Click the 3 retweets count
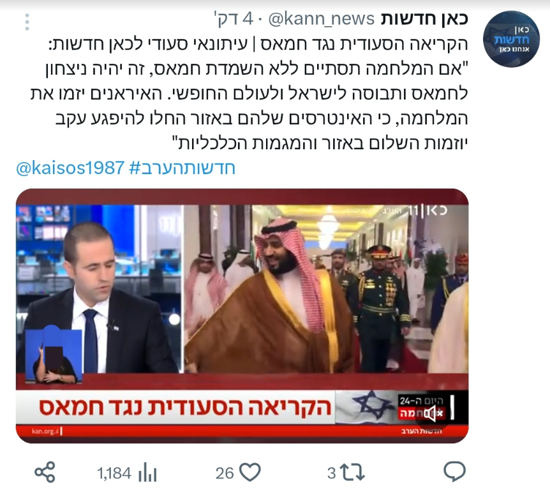This screenshot has height=490, width=550. (x=332, y=473)
